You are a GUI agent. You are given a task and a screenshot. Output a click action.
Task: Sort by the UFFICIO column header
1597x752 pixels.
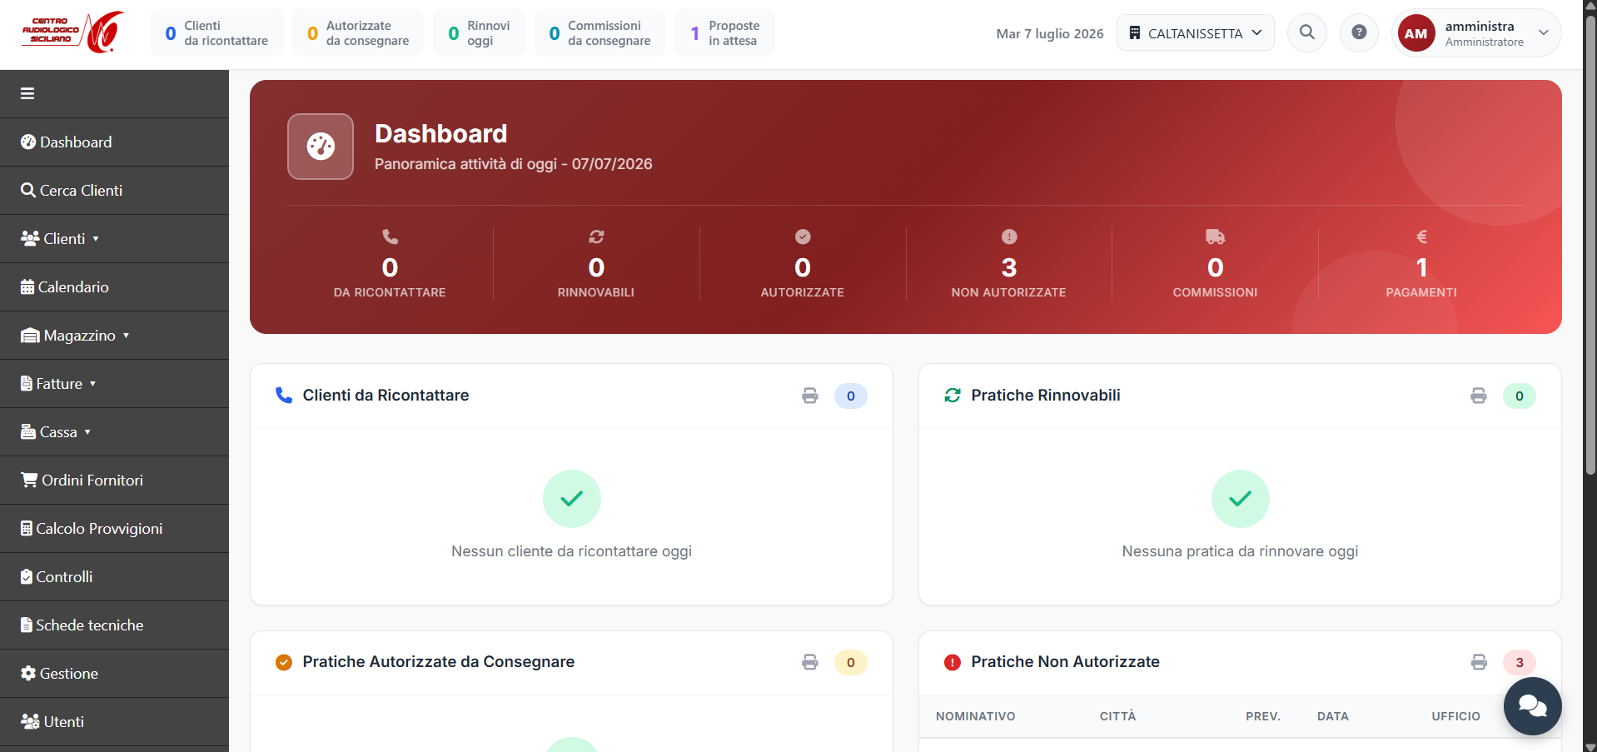[1456, 716]
